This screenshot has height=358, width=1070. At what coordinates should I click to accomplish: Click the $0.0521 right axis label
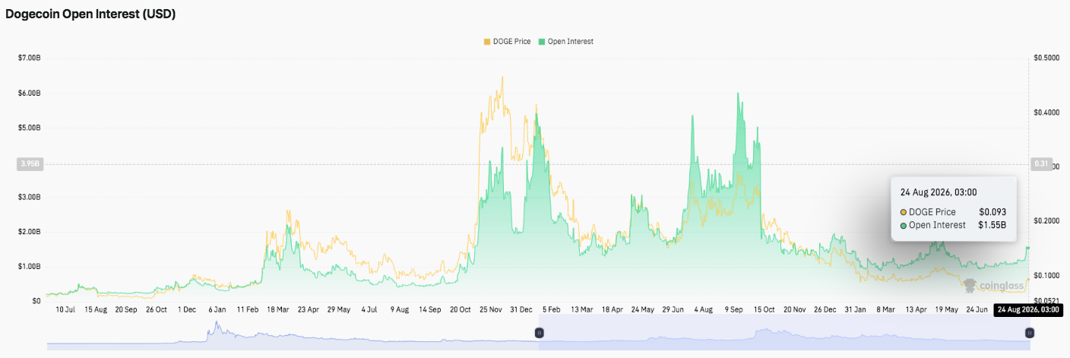click(1046, 302)
